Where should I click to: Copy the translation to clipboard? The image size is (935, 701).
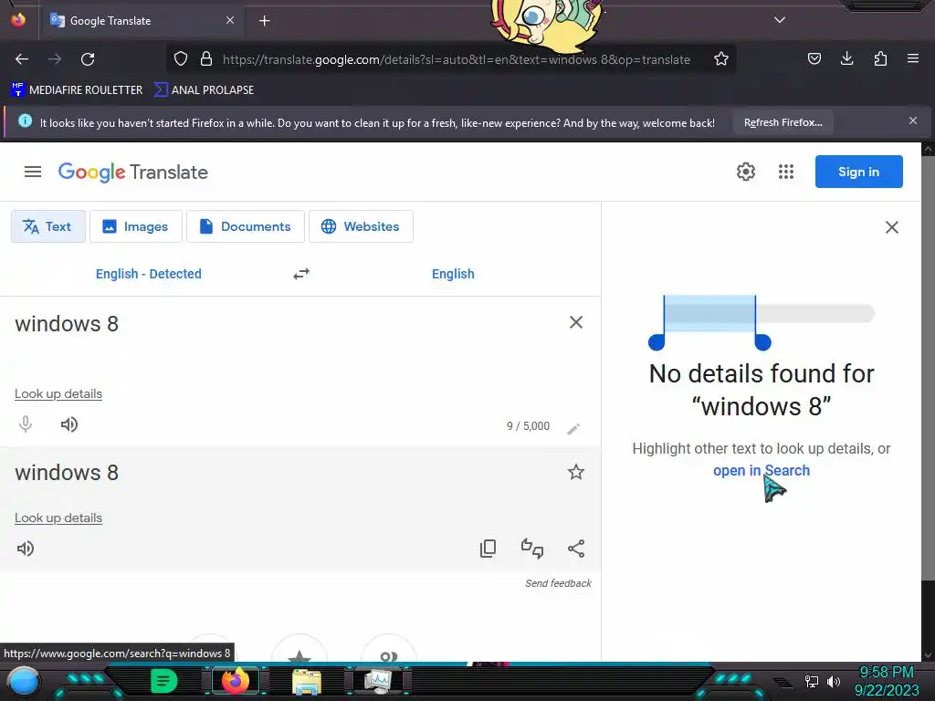pos(488,549)
